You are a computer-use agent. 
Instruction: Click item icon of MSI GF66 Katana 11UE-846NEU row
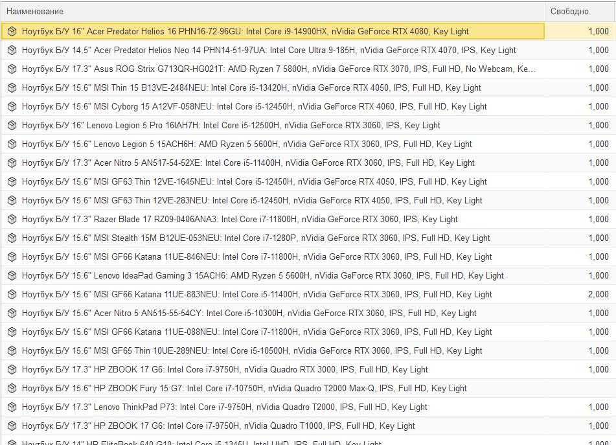point(12,257)
